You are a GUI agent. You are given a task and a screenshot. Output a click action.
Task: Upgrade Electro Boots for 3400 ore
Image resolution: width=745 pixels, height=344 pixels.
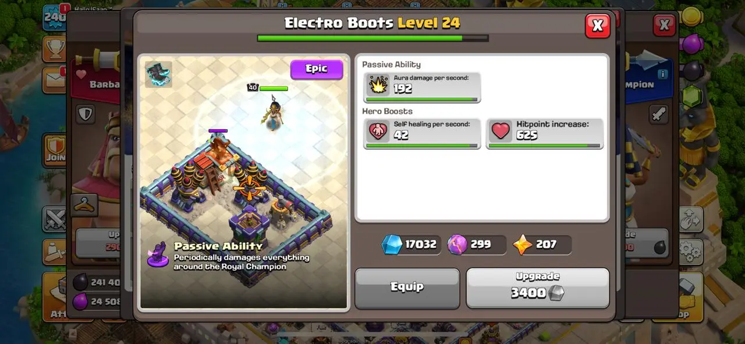[x=537, y=288]
